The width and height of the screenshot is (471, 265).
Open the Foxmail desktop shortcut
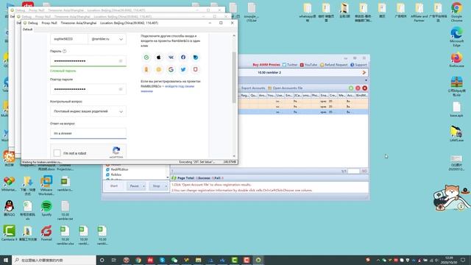(x=46, y=233)
